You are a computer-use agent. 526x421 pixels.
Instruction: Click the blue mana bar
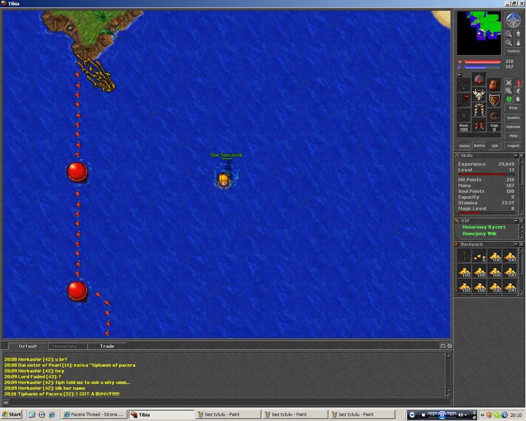483,67
